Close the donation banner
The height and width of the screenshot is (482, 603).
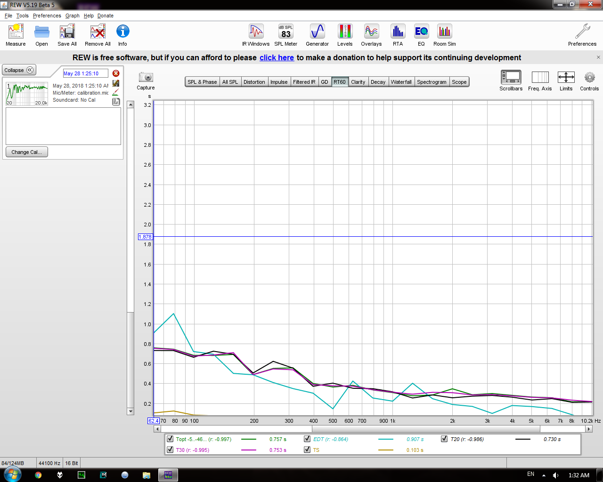[598, 57]
